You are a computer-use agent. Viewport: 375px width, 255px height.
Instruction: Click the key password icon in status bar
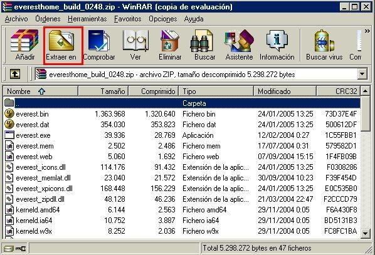point(21,249)
